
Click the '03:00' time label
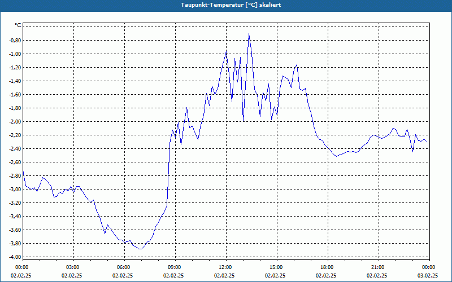[74, 267]
